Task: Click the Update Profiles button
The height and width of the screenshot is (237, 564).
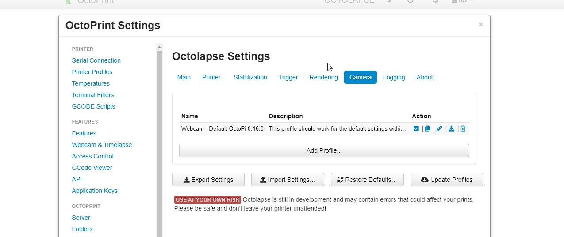Action: pyautogui.click(x=446, y=180)
